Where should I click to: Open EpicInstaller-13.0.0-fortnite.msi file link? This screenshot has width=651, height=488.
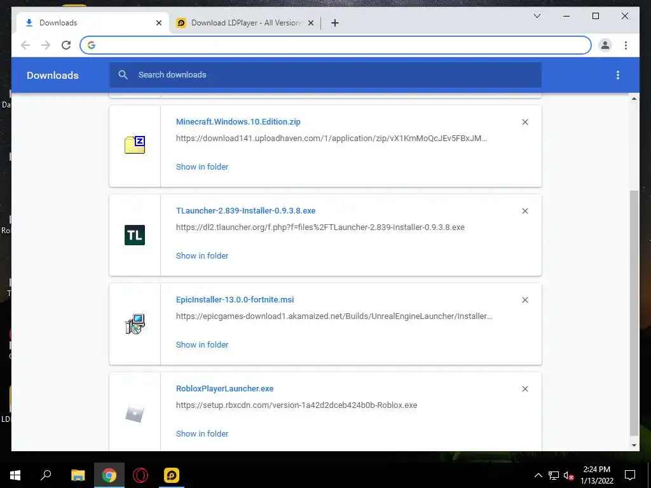[x=235, y=300]
